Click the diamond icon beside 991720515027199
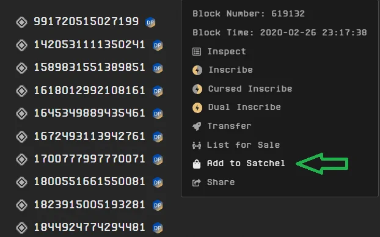Screen dimensions: 380x237 point(22,22)
